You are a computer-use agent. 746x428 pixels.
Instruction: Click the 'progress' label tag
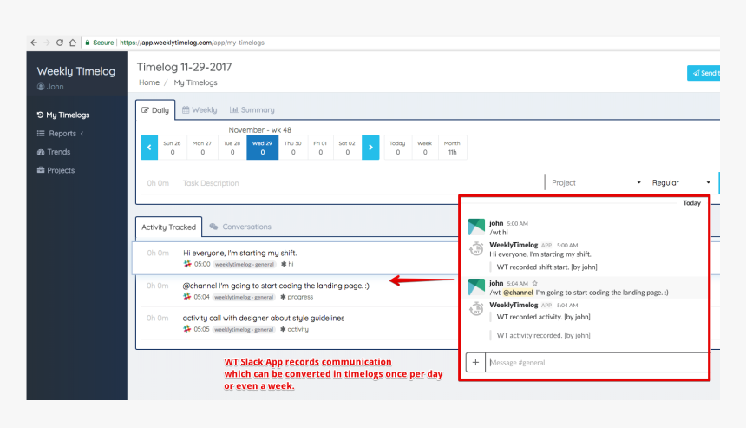pos(297,297)
